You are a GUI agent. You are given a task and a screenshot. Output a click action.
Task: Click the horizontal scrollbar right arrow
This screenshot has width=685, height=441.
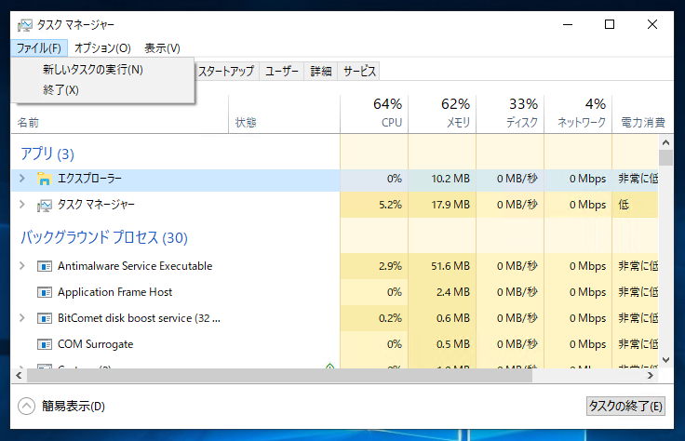651,376
